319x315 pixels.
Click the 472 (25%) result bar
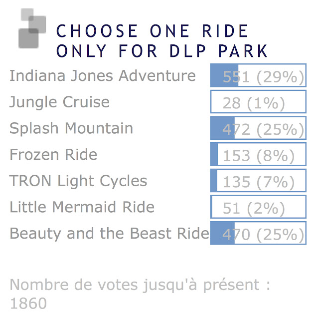pos(258,128)
